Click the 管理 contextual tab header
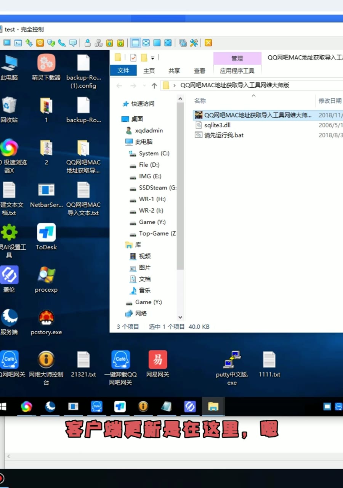 click(237, 58)
